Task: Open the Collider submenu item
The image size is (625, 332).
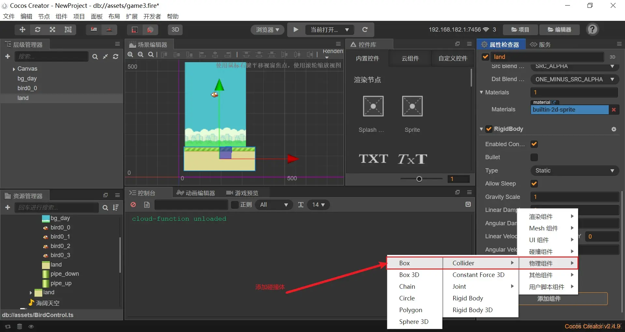Action: tap(480, 263)
